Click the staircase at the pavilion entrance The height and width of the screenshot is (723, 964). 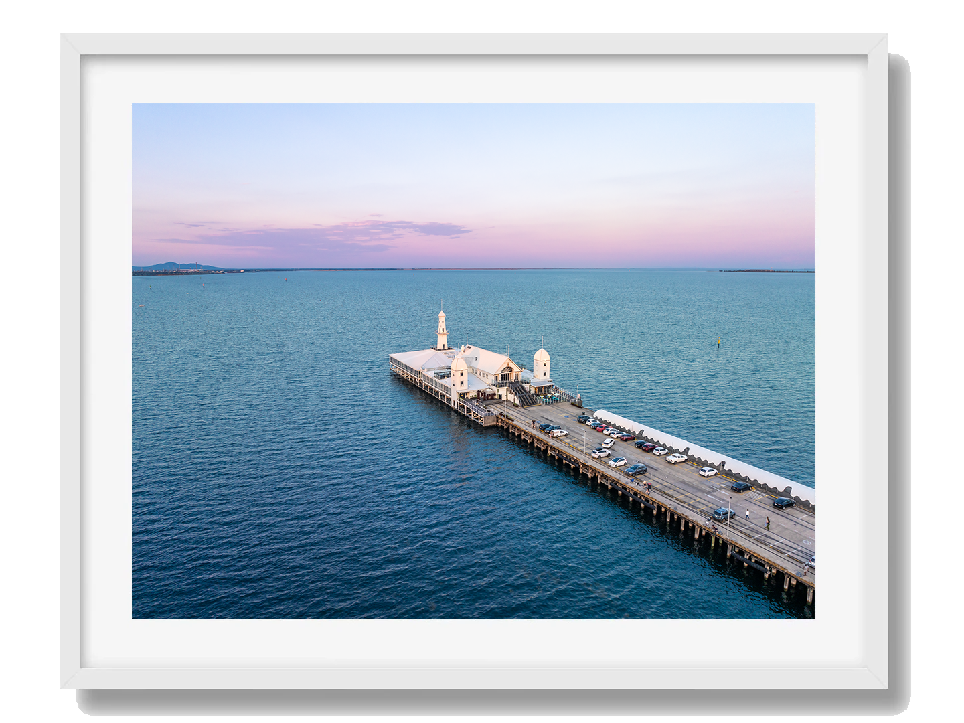(x=522, y=394)
